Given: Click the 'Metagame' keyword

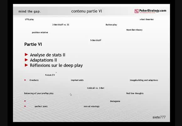Looking at the screenshot, I should 115,101.
